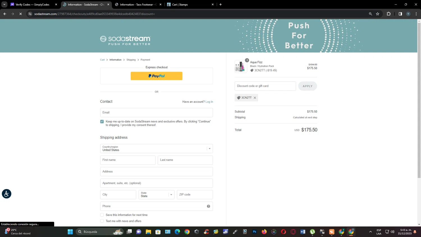Open Microsoft Store from the taskbar
The image size is (421, 237).
tap(158, 232)
